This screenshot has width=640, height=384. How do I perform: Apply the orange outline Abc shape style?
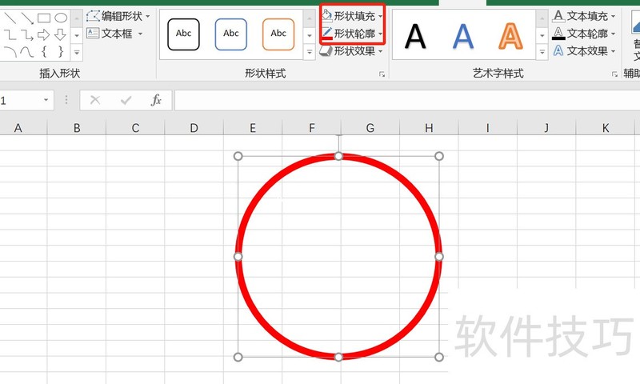[278, 34]
